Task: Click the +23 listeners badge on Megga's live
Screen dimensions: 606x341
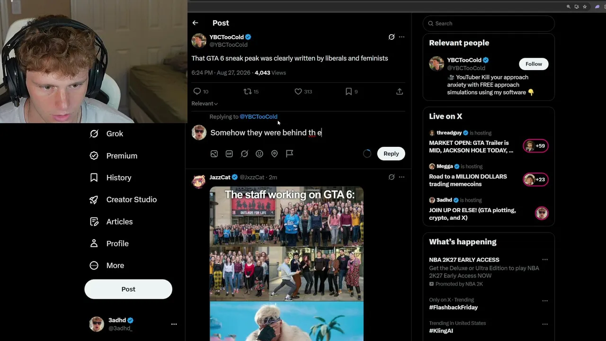Action: tap(535, 179)
